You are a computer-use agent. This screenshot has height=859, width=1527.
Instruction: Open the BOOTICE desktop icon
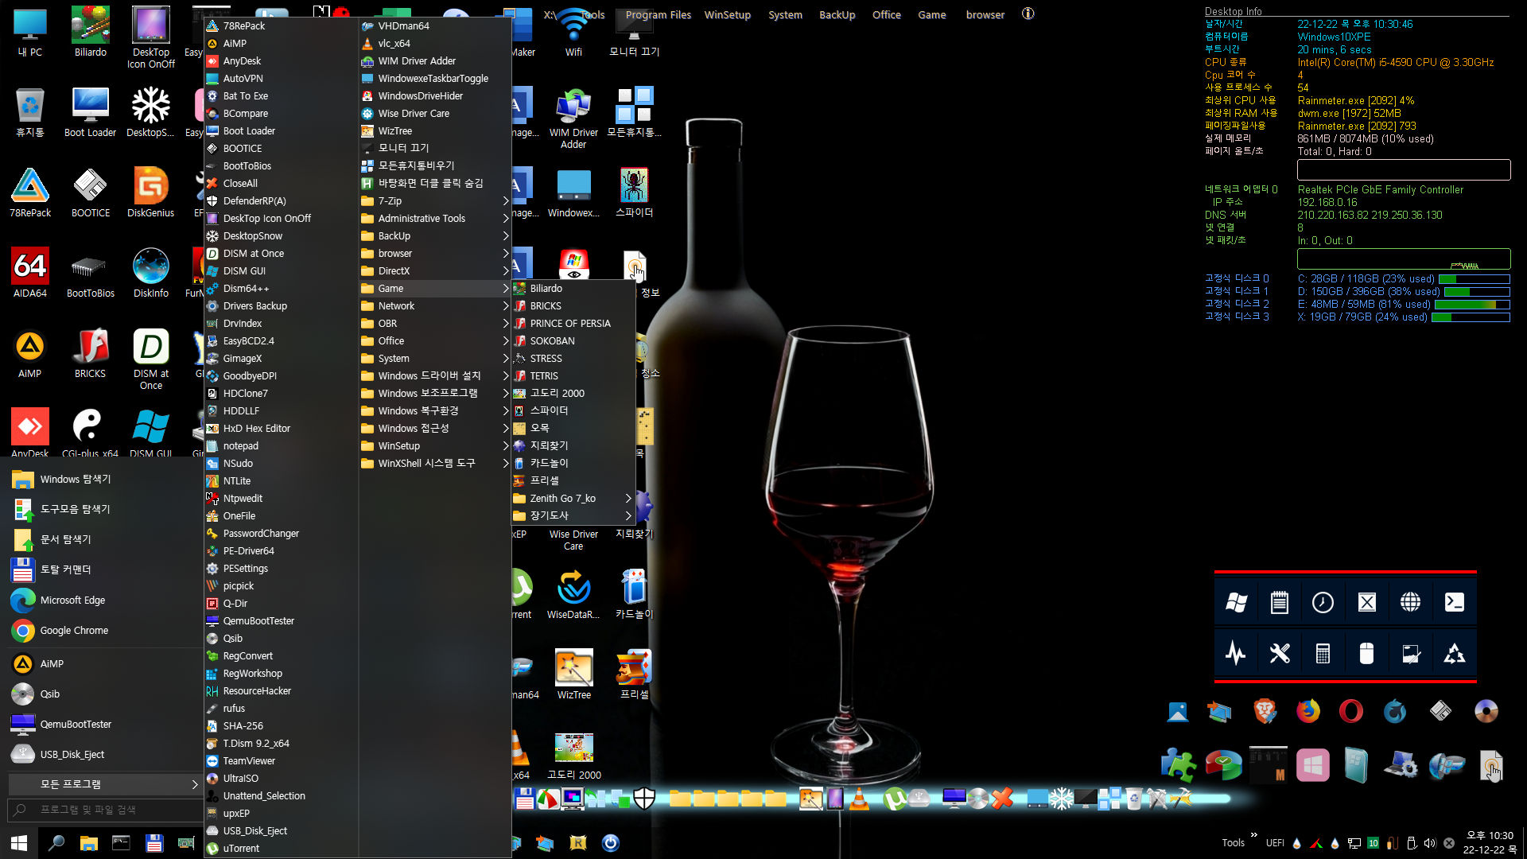coord(90,192)
